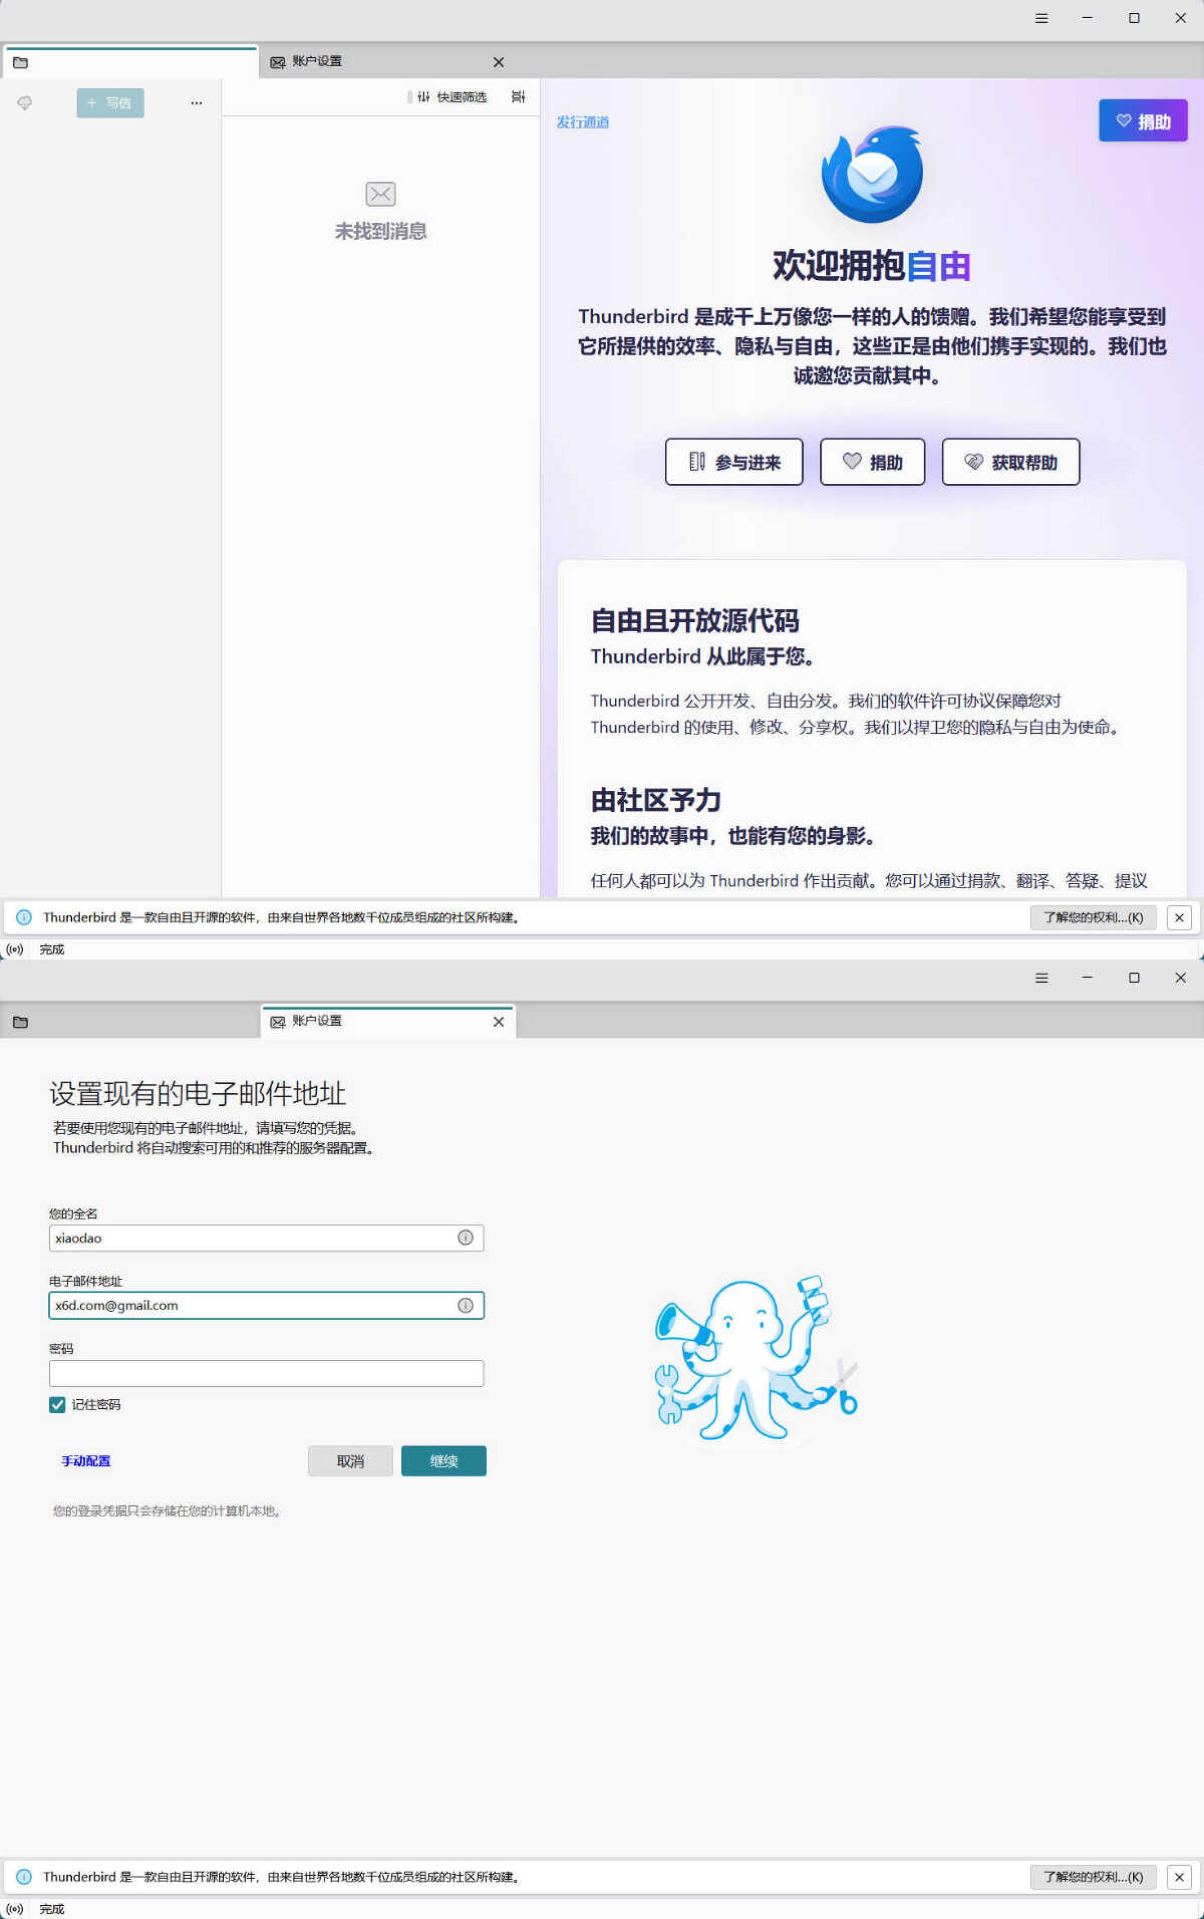
Task: Open the ... more options menu
Action: click(x=196, y=103)
